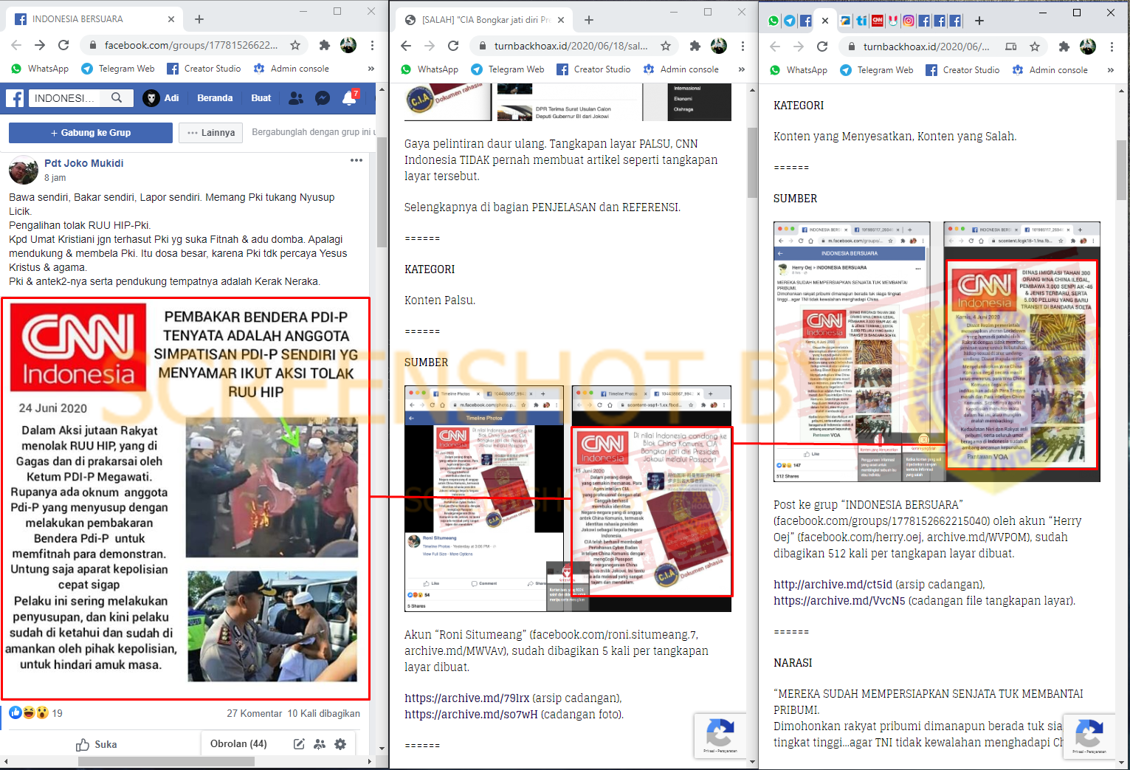1130x770 pixels.
Task: Click new message compose icon in chat bar
Action: tap(299, 744)
